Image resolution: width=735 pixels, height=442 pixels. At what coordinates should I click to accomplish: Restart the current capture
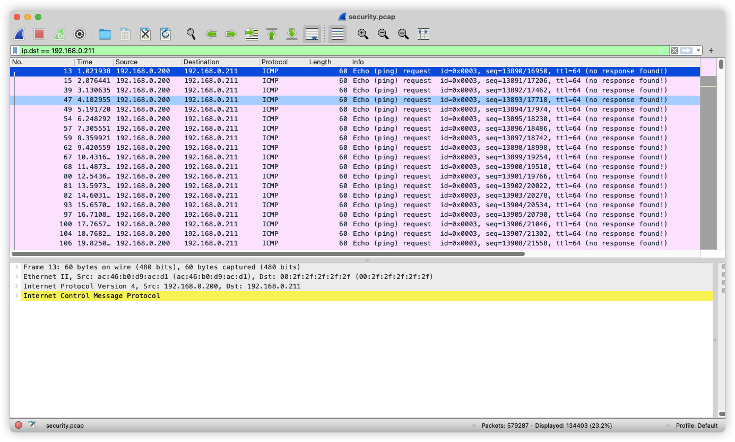point(59,34)
